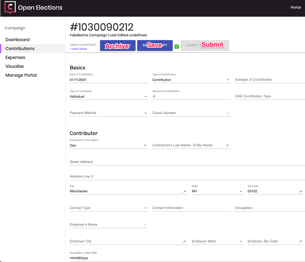This screenshot has width=305, height=262.
Task: Click Portal link in top bar
Action: coord(296,7)
